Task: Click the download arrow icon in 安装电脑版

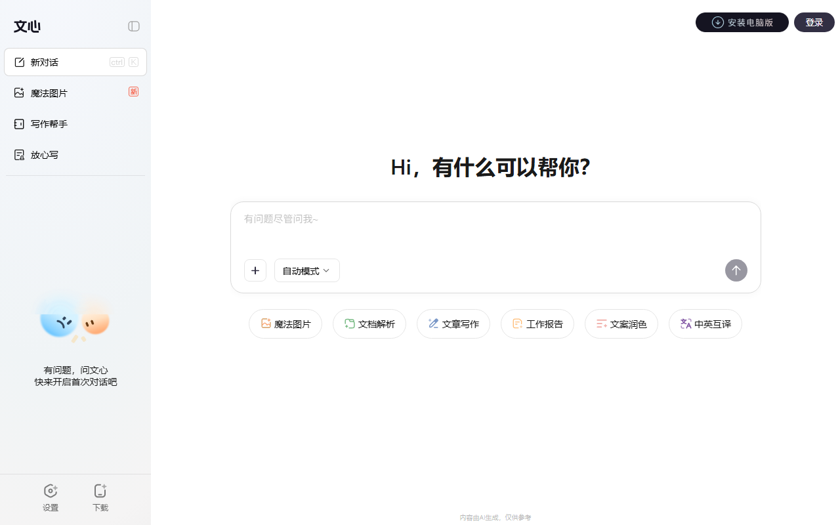Action: (x=718, y=22)
